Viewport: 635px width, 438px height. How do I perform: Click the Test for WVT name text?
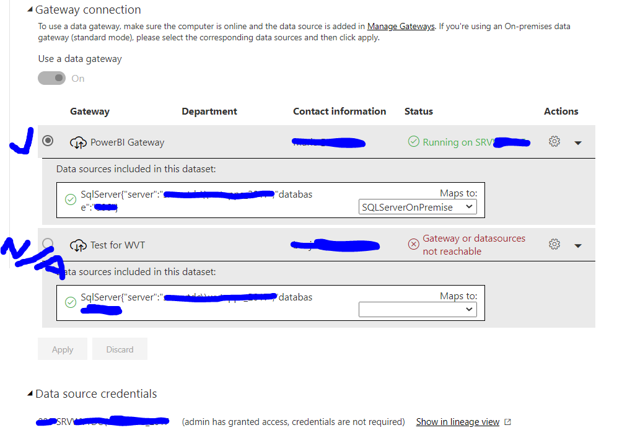coord(118,245)
